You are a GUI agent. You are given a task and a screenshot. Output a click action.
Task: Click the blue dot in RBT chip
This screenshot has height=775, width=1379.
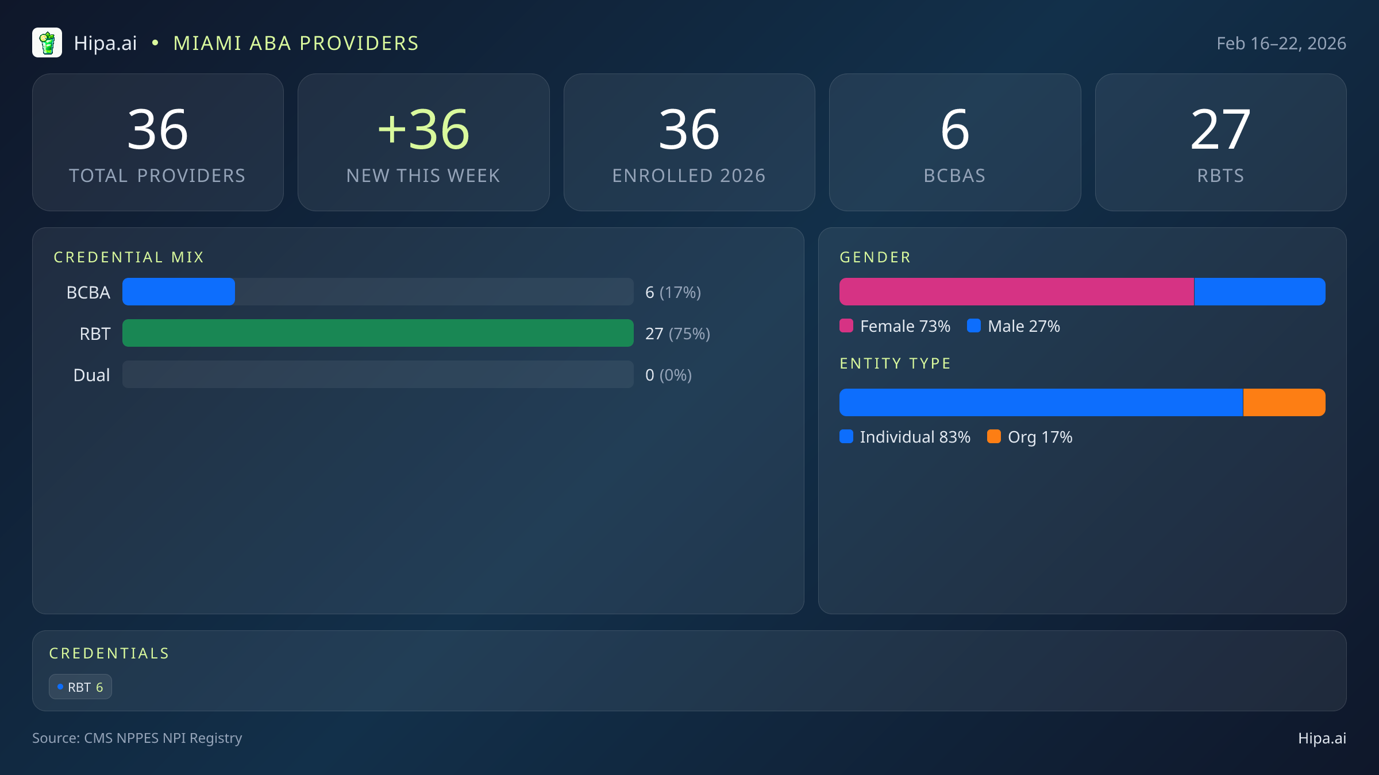tap(60, 687)
